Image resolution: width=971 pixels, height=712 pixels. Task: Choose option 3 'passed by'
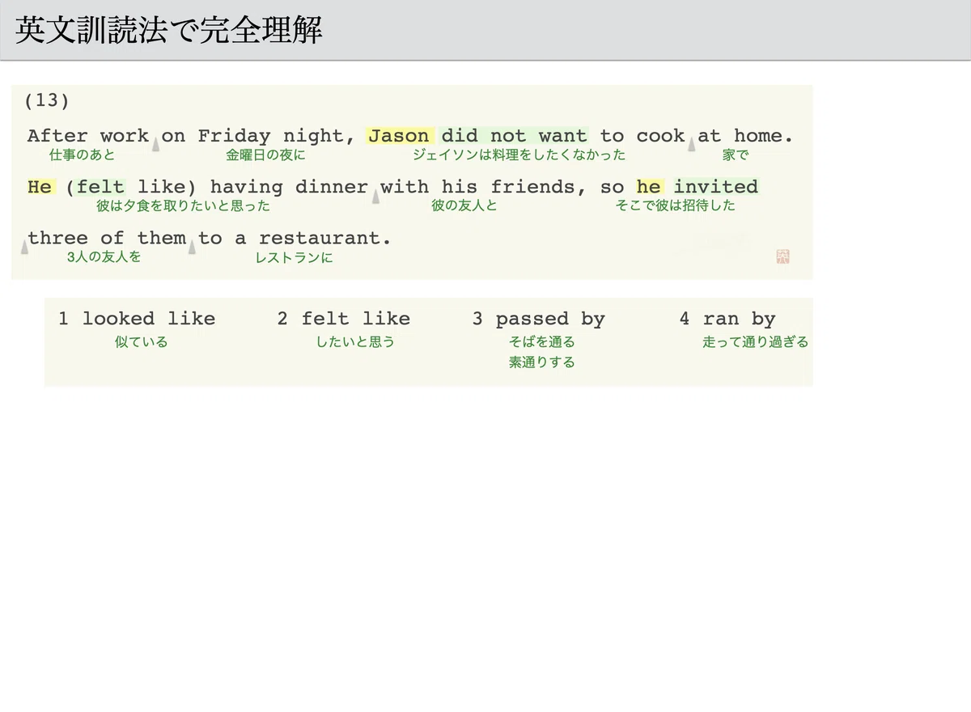(539, 320)
